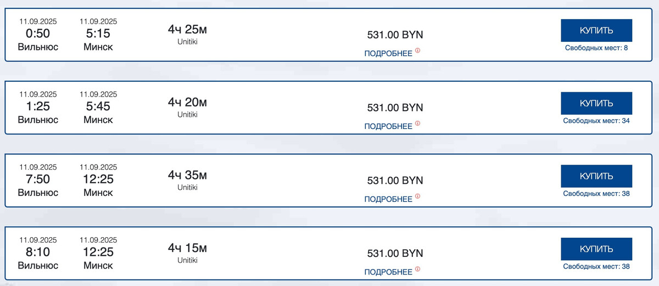Show ПОДРОБНЕЕ for the 1:25 trip

[388, 127]
